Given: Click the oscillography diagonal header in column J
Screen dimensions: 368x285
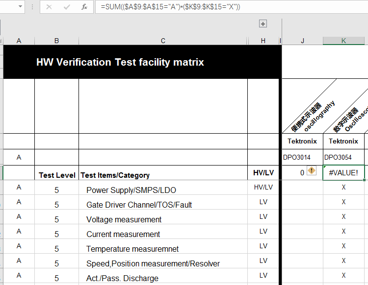Looking at the screenshot, I should click(313, 117).
